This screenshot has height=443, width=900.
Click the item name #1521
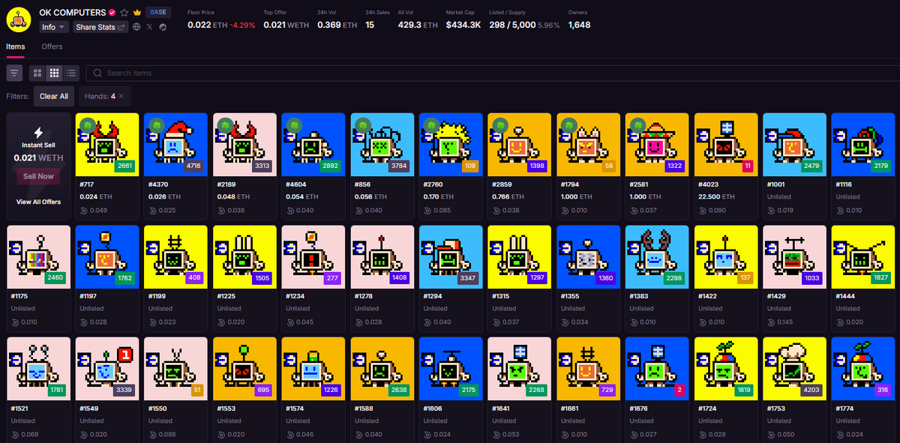(20, 409)
